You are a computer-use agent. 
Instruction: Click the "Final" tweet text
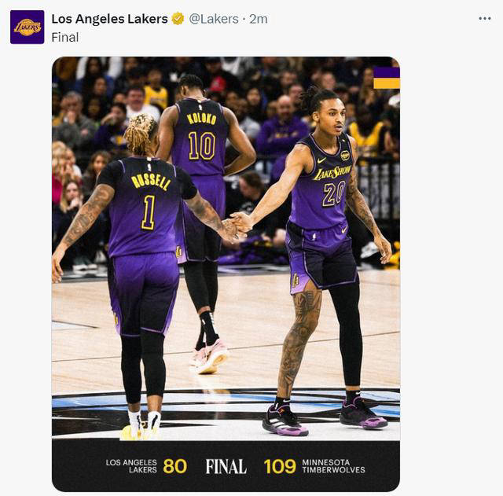click(x=65, y=37)
